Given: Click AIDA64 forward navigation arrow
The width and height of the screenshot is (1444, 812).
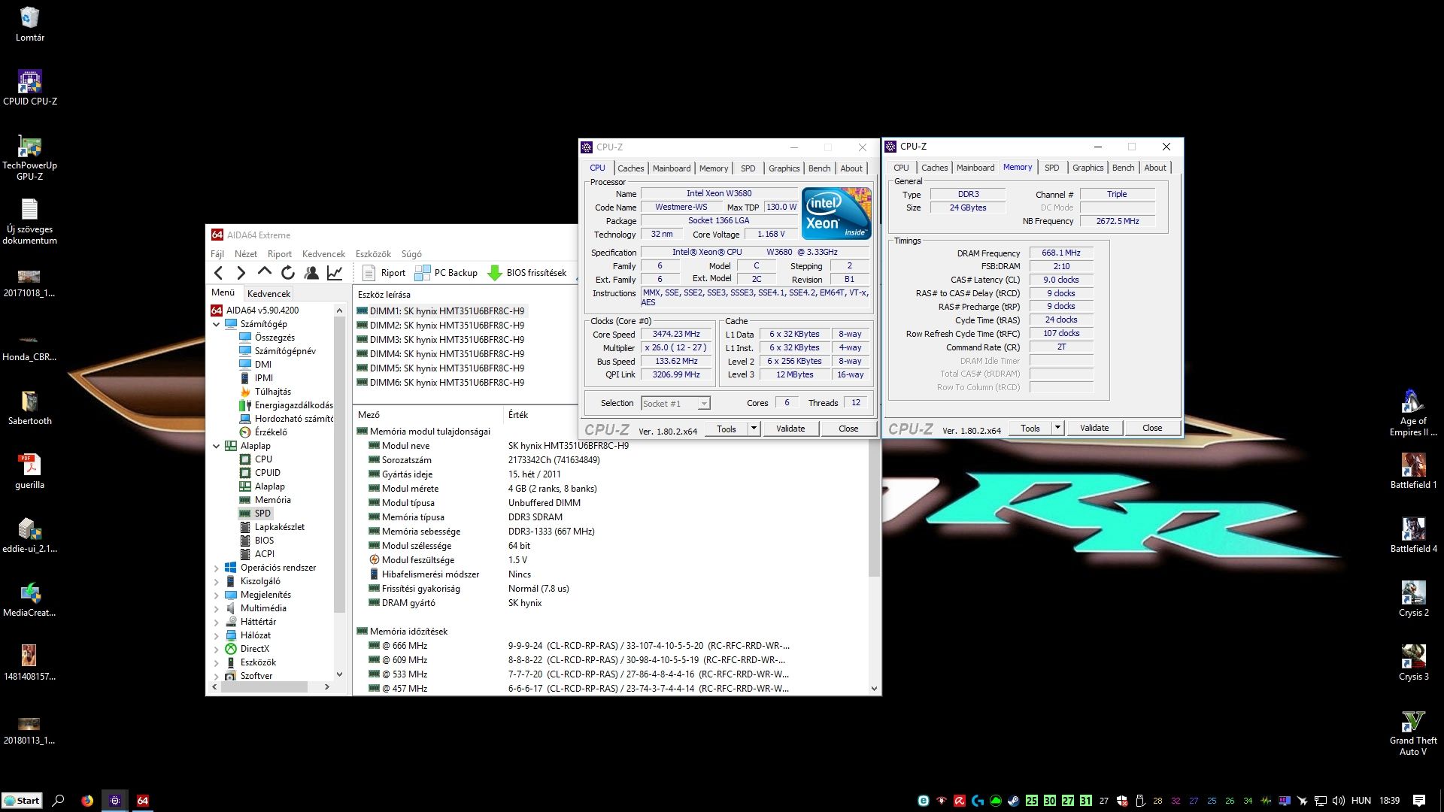Looking at the screenshot, I should tap(241, 273).
